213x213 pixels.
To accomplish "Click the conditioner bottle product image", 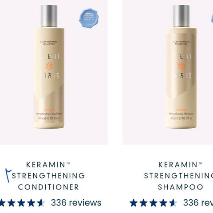I will [x=49, y=67].
